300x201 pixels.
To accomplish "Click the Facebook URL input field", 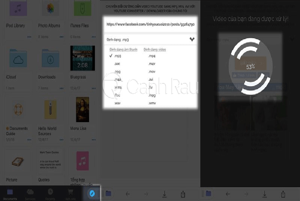I will [x=150, y=24].
